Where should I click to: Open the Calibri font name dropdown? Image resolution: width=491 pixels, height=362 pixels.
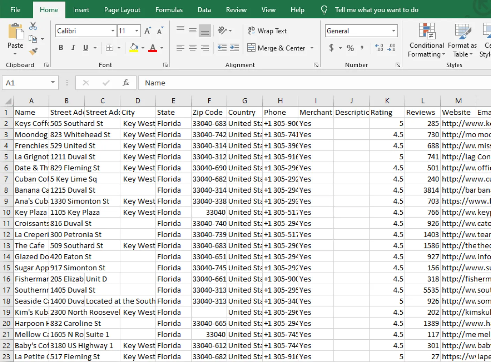[113, 31]
